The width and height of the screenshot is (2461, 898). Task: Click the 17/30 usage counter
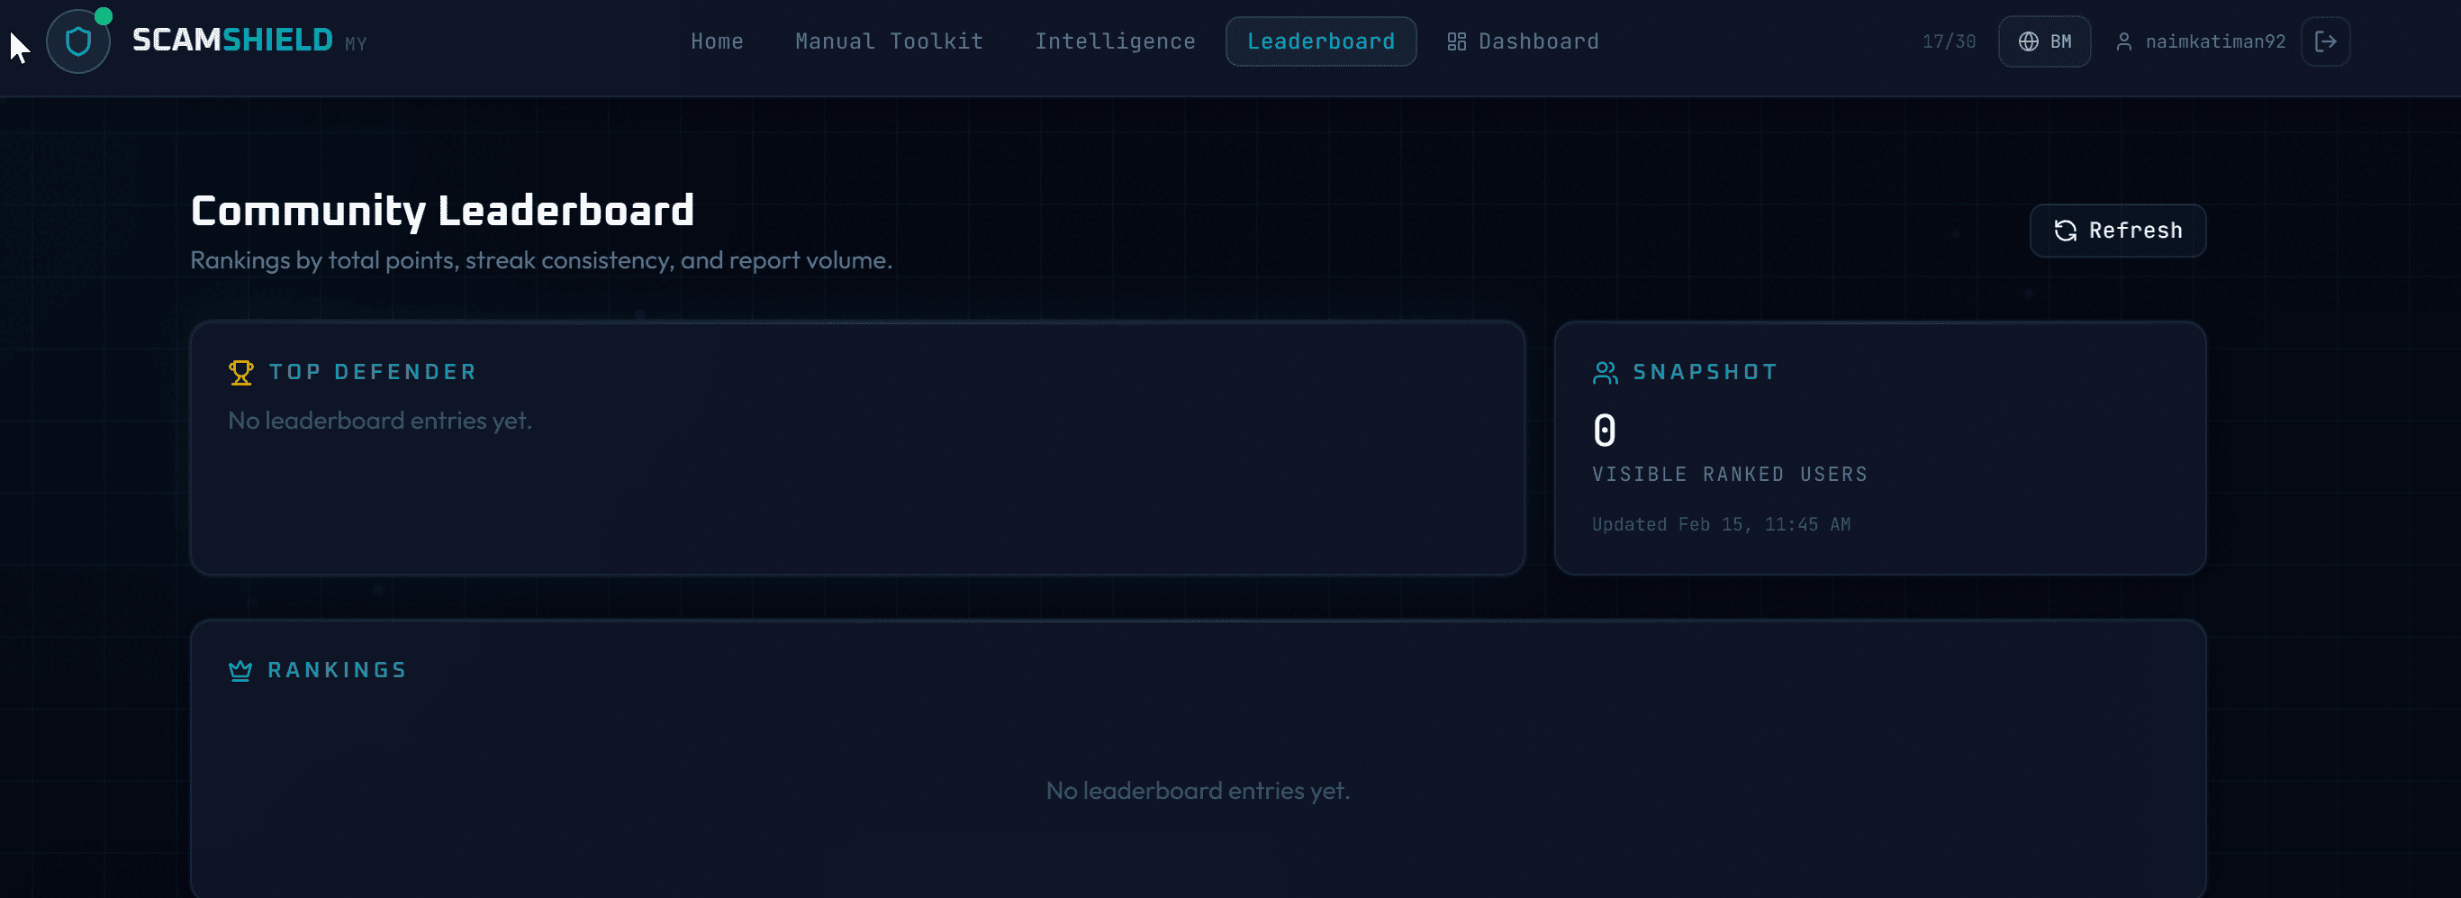click(1949, 41)
